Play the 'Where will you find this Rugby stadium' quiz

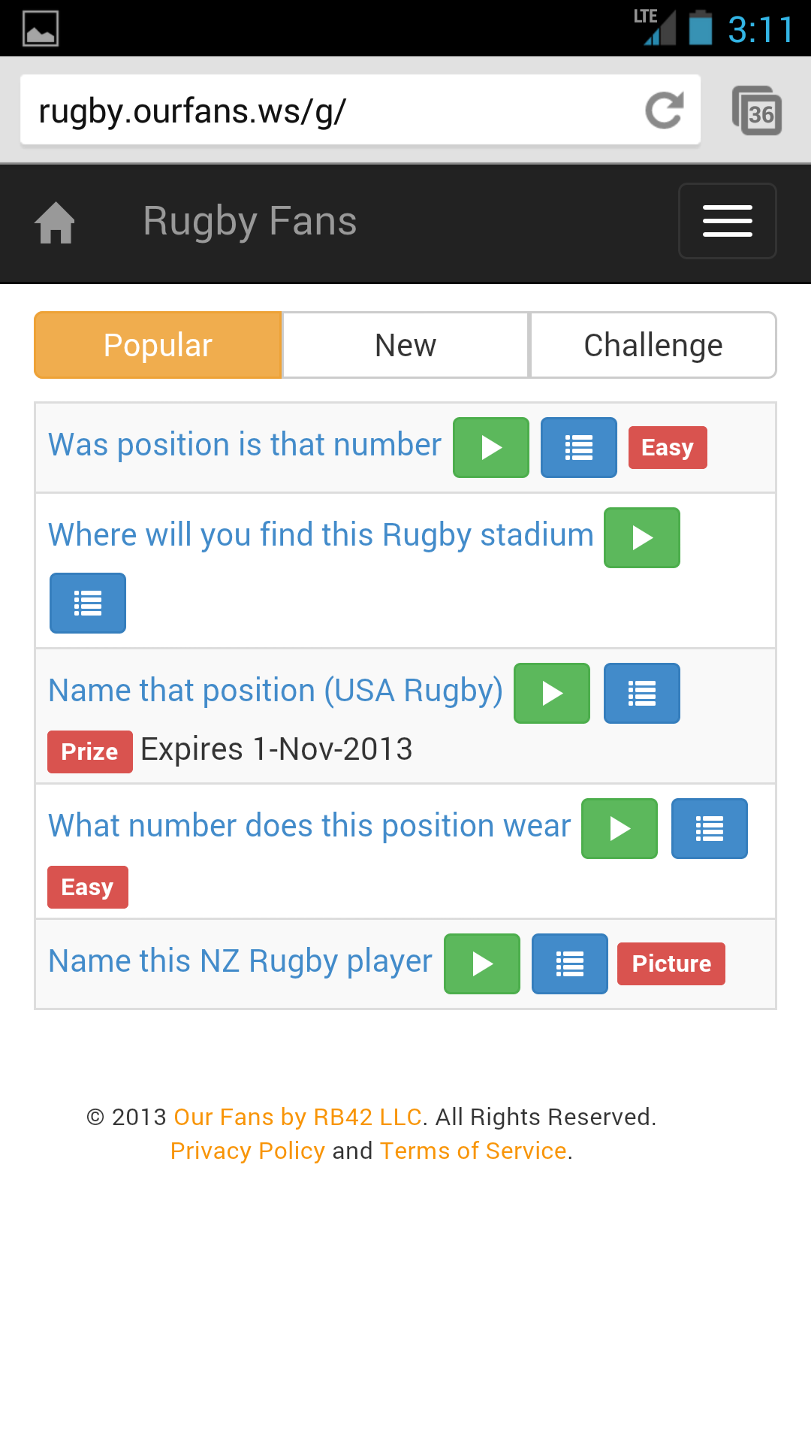tap(641, 538)
